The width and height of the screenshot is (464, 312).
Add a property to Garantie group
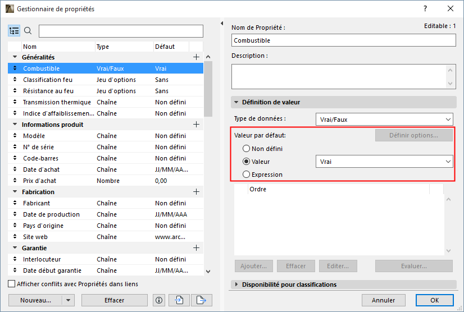[x=196, y=248]
